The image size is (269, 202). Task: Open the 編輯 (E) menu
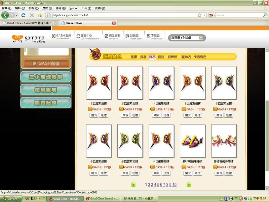(20, 8)
